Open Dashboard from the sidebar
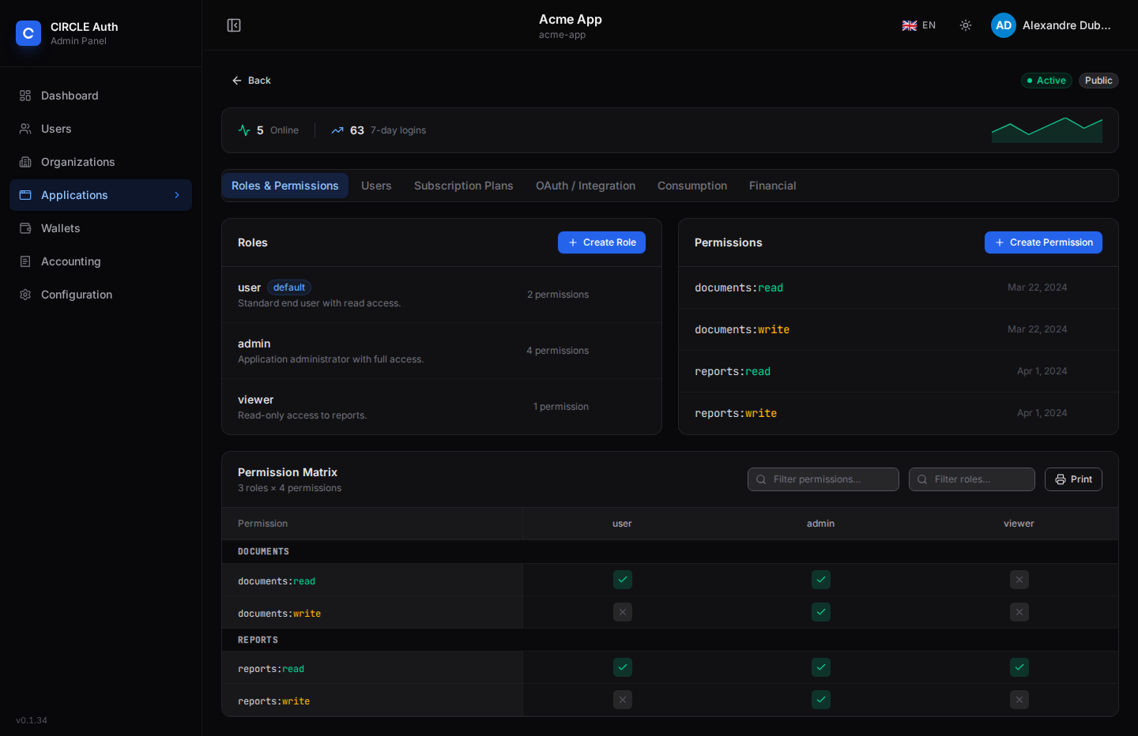Image resolution: width=1138 pixels, height=736 pixels. (100, 96)
